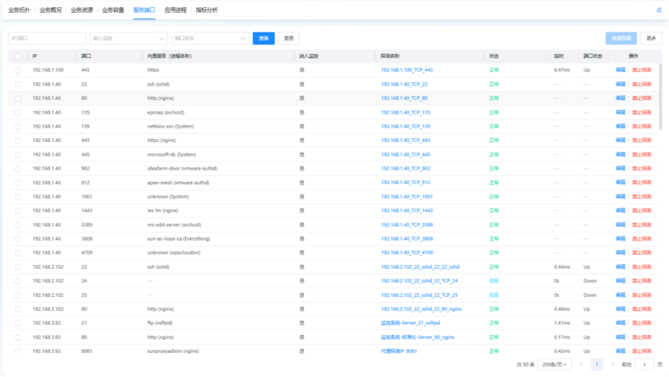This screenshot has height=377, width=669.
Task: Click 编辑 for 192.168.1.100 port 443
Action: [x=621, y=70]
